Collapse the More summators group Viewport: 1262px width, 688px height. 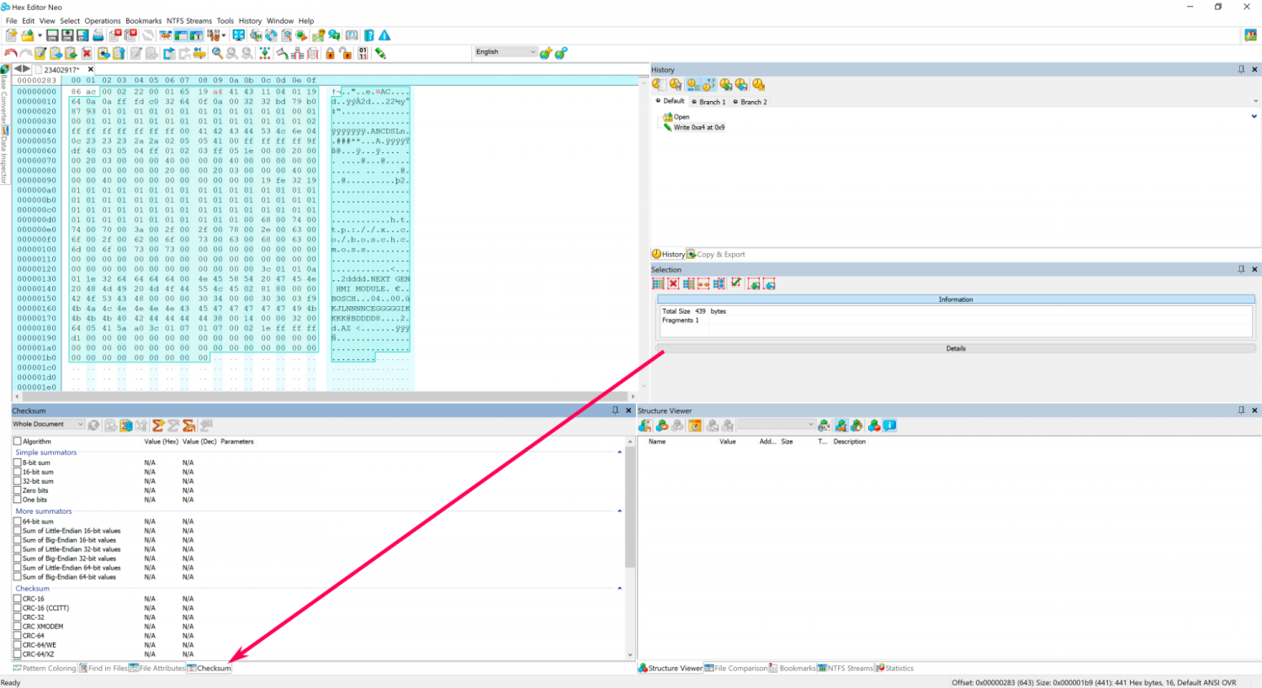(620, 511)
